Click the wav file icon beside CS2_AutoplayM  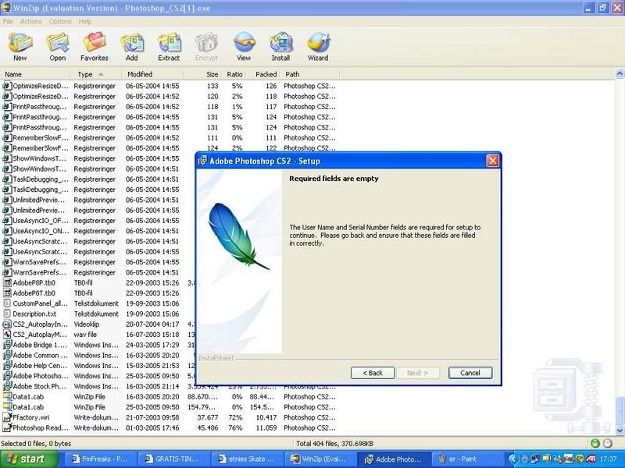click(7, 335)
